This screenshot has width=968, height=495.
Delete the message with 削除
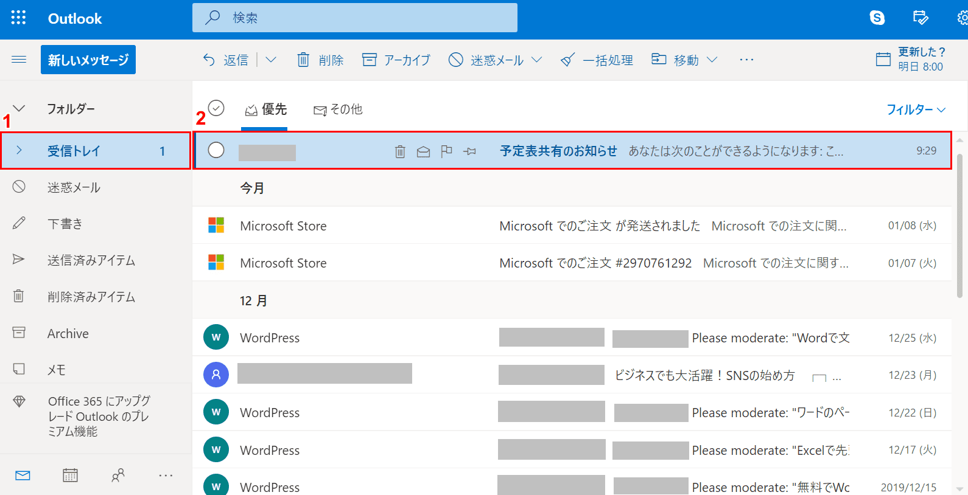click(320, 60)
